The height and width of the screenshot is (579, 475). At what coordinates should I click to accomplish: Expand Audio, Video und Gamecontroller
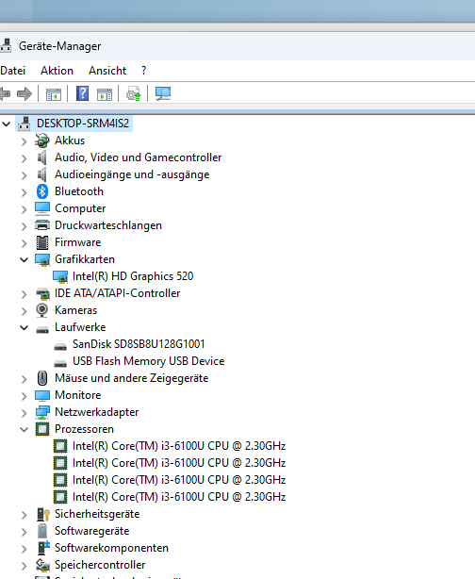pos(24,158)
